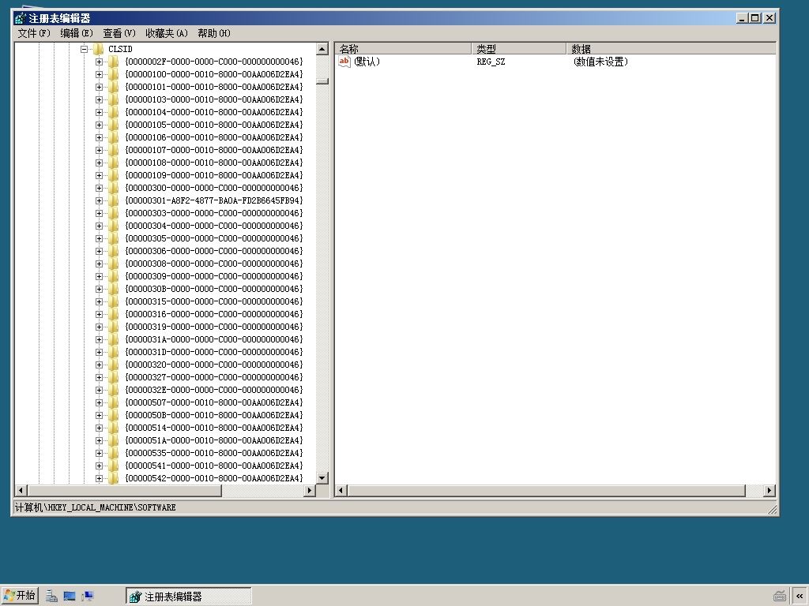Switch to 注册表编辑器 taskbar button
809x606 pixels.
pos(189,597)
